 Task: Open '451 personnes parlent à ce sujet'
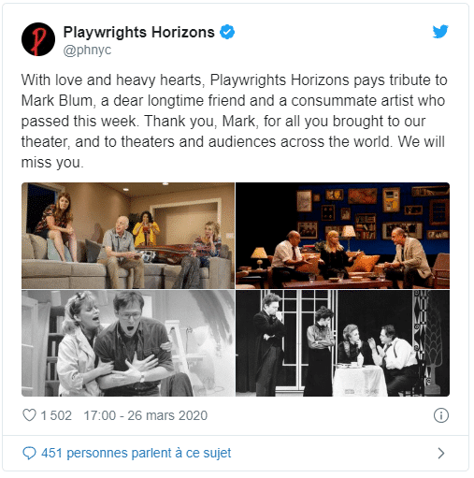coord(136,453)
